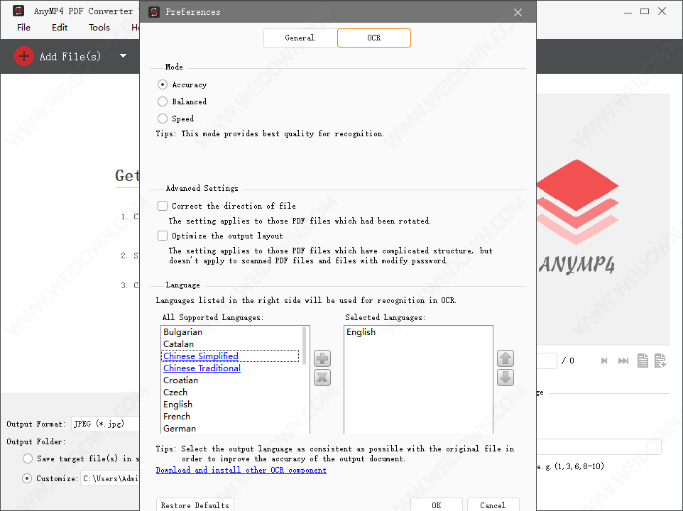Image resolution: width=683 pixels, height=511 pixels.
Task: Select the Balanced mode radio button
Action: (x=163, y=101)
